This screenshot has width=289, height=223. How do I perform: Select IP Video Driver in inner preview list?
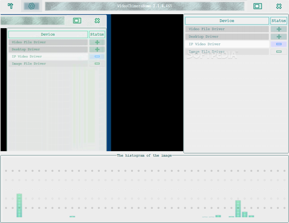(48, 56)
